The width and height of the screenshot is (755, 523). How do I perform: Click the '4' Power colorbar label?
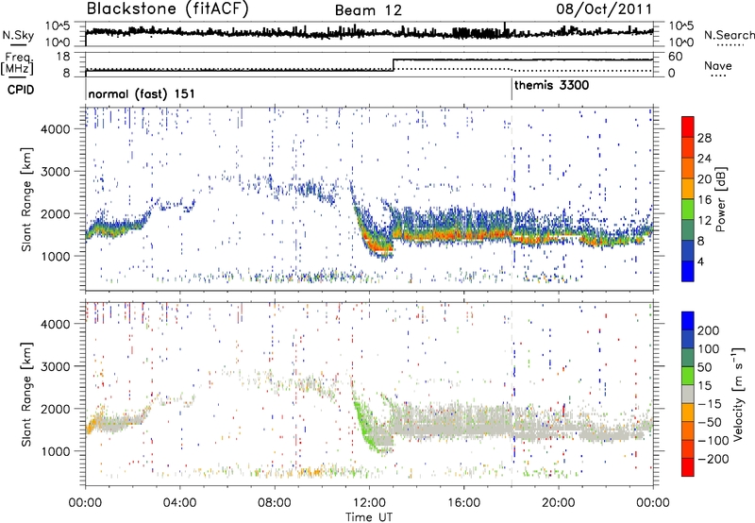[x=701, y=261]
